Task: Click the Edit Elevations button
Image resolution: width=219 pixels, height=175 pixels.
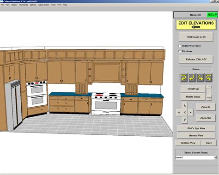Action: [196, 24]
